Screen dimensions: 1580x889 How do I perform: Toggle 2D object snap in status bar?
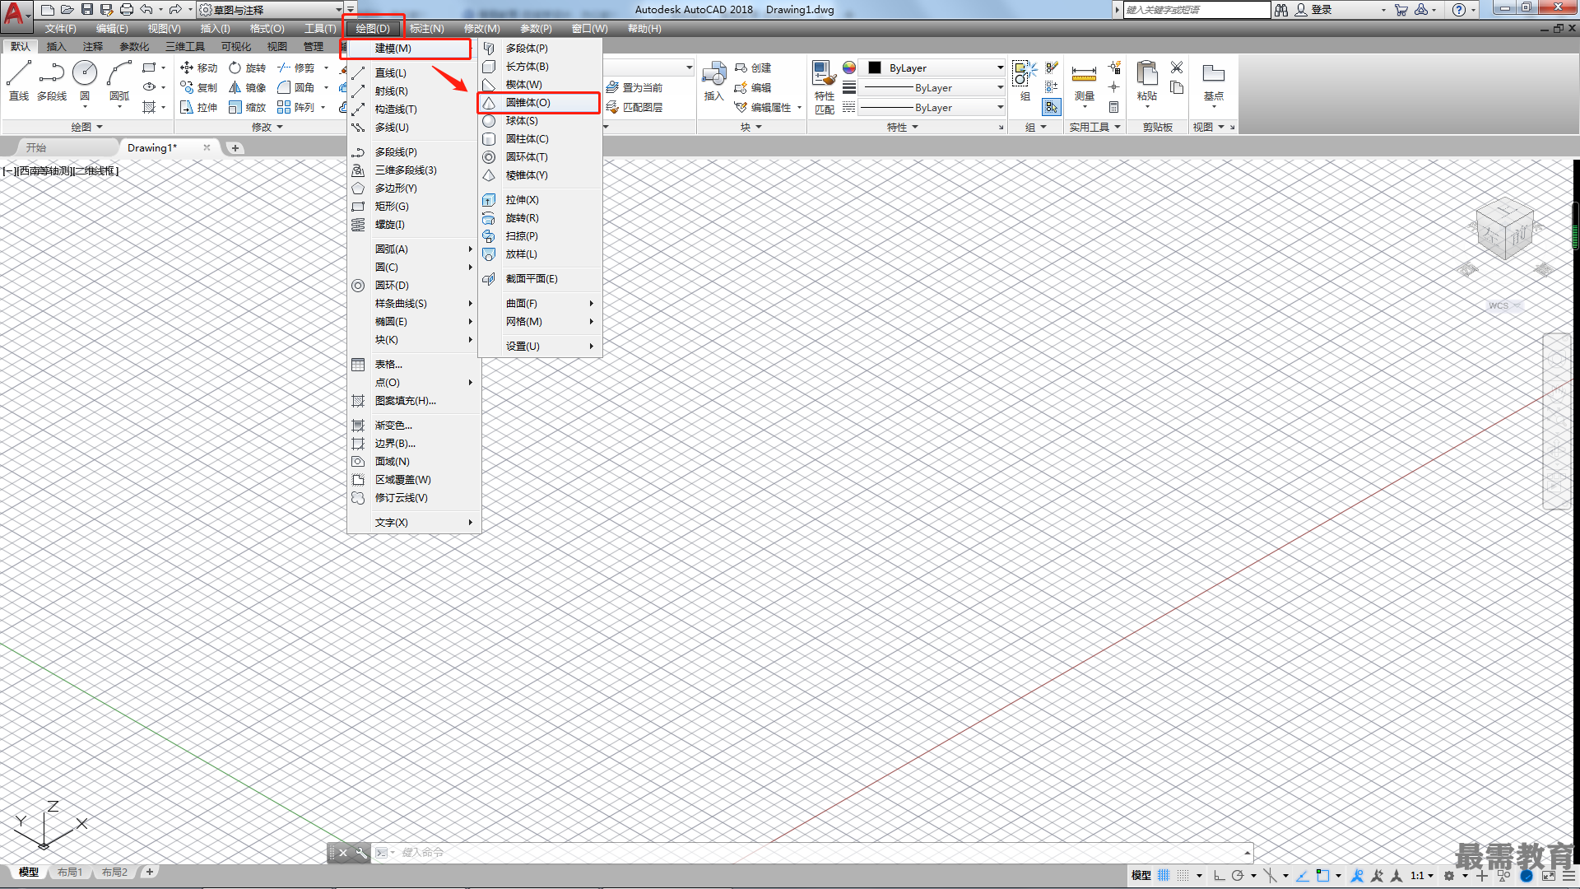[x=1322, y=875]
